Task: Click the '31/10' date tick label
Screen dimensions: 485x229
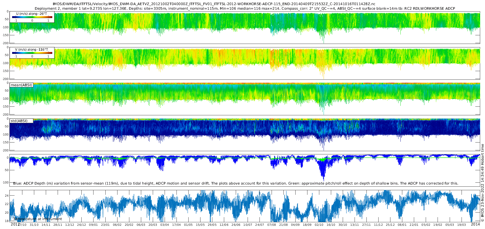Action: (34, 225)
